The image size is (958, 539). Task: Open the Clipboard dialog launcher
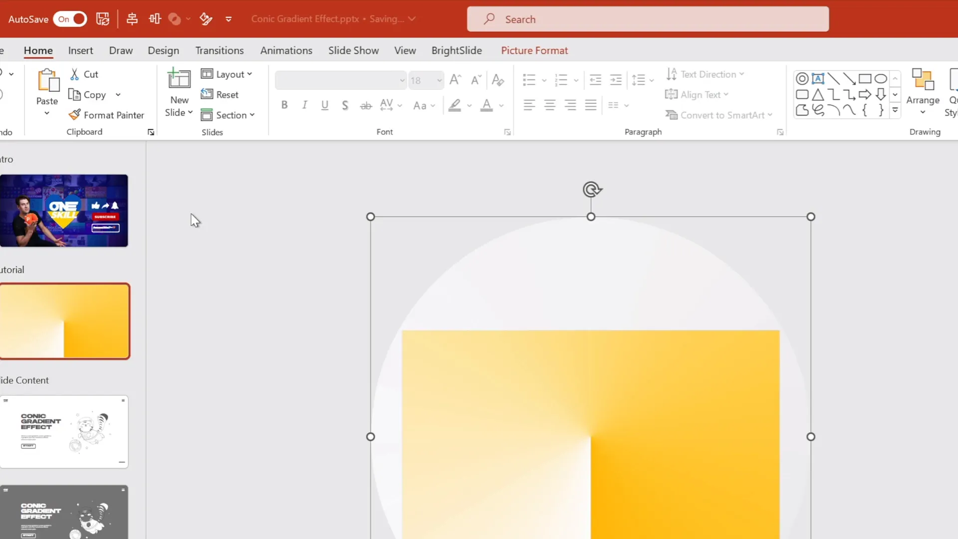click(151, 132)
